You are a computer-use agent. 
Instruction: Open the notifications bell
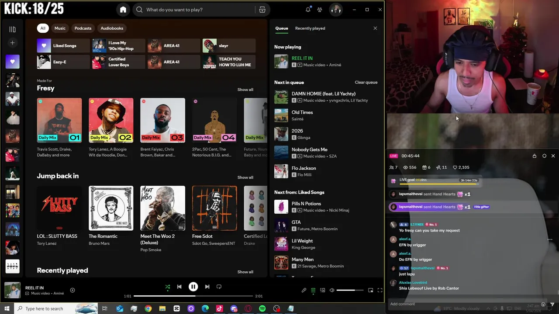click(308, 10)
